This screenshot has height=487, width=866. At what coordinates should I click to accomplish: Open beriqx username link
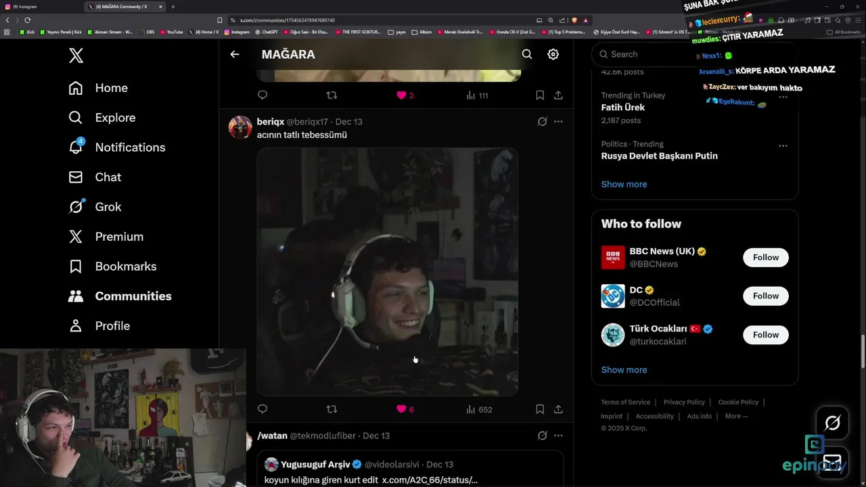click(271, 122)
